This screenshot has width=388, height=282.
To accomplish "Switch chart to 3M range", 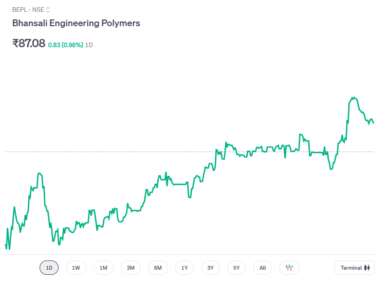I will tap(131, 268).
